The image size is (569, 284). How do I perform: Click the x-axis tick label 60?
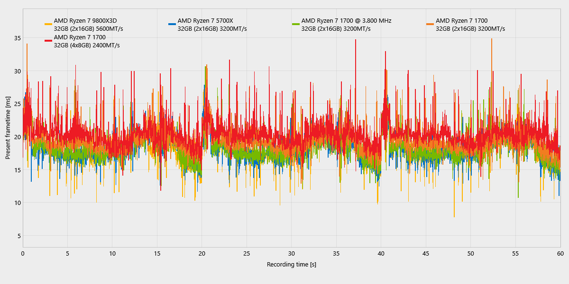pyautogui.click(x=560, y=253)
